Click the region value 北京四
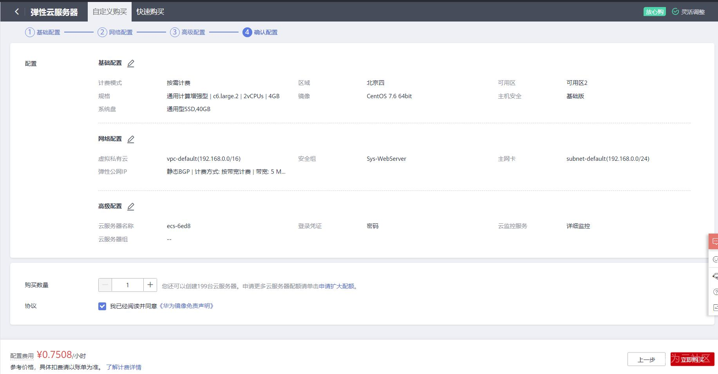 click(x=376, y=83)
